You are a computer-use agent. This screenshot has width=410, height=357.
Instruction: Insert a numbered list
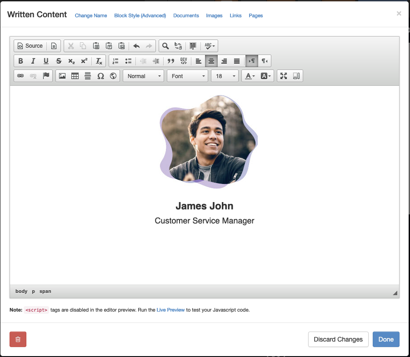pos(115,61)
